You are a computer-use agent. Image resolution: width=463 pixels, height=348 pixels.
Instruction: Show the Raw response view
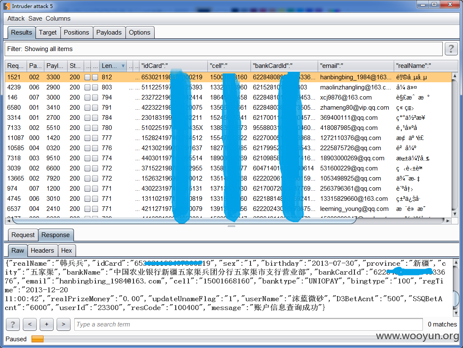pos(18,251)
